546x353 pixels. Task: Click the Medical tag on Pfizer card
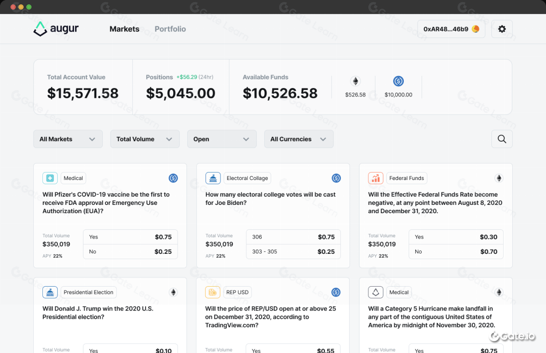coord(73,178)
